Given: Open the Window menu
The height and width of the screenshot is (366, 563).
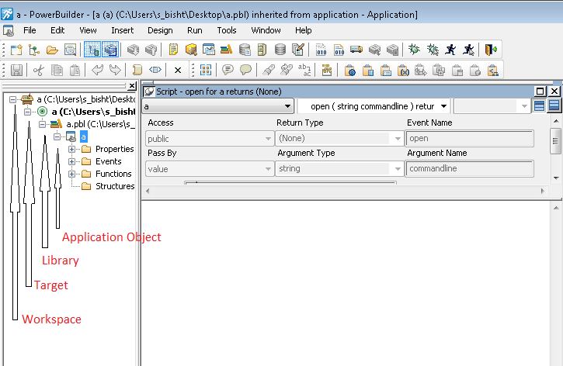Looking at the screenshot, I should pyautogui.click(x=266, y=30).
